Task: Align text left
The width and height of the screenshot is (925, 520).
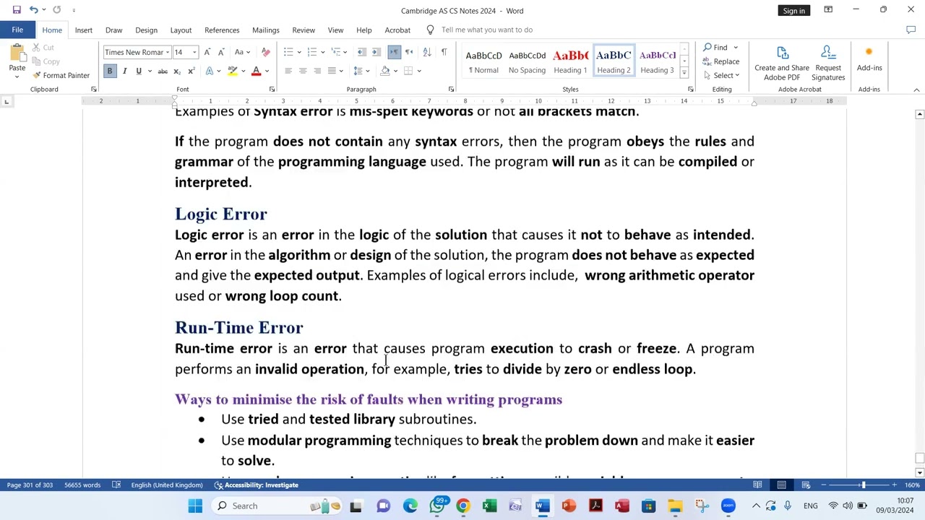Action: [x=288, y=71]
